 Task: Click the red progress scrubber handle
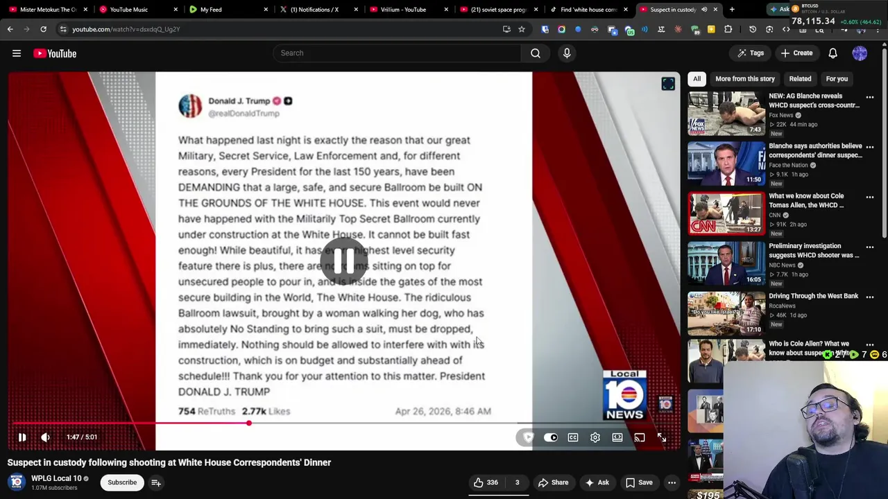248,423
